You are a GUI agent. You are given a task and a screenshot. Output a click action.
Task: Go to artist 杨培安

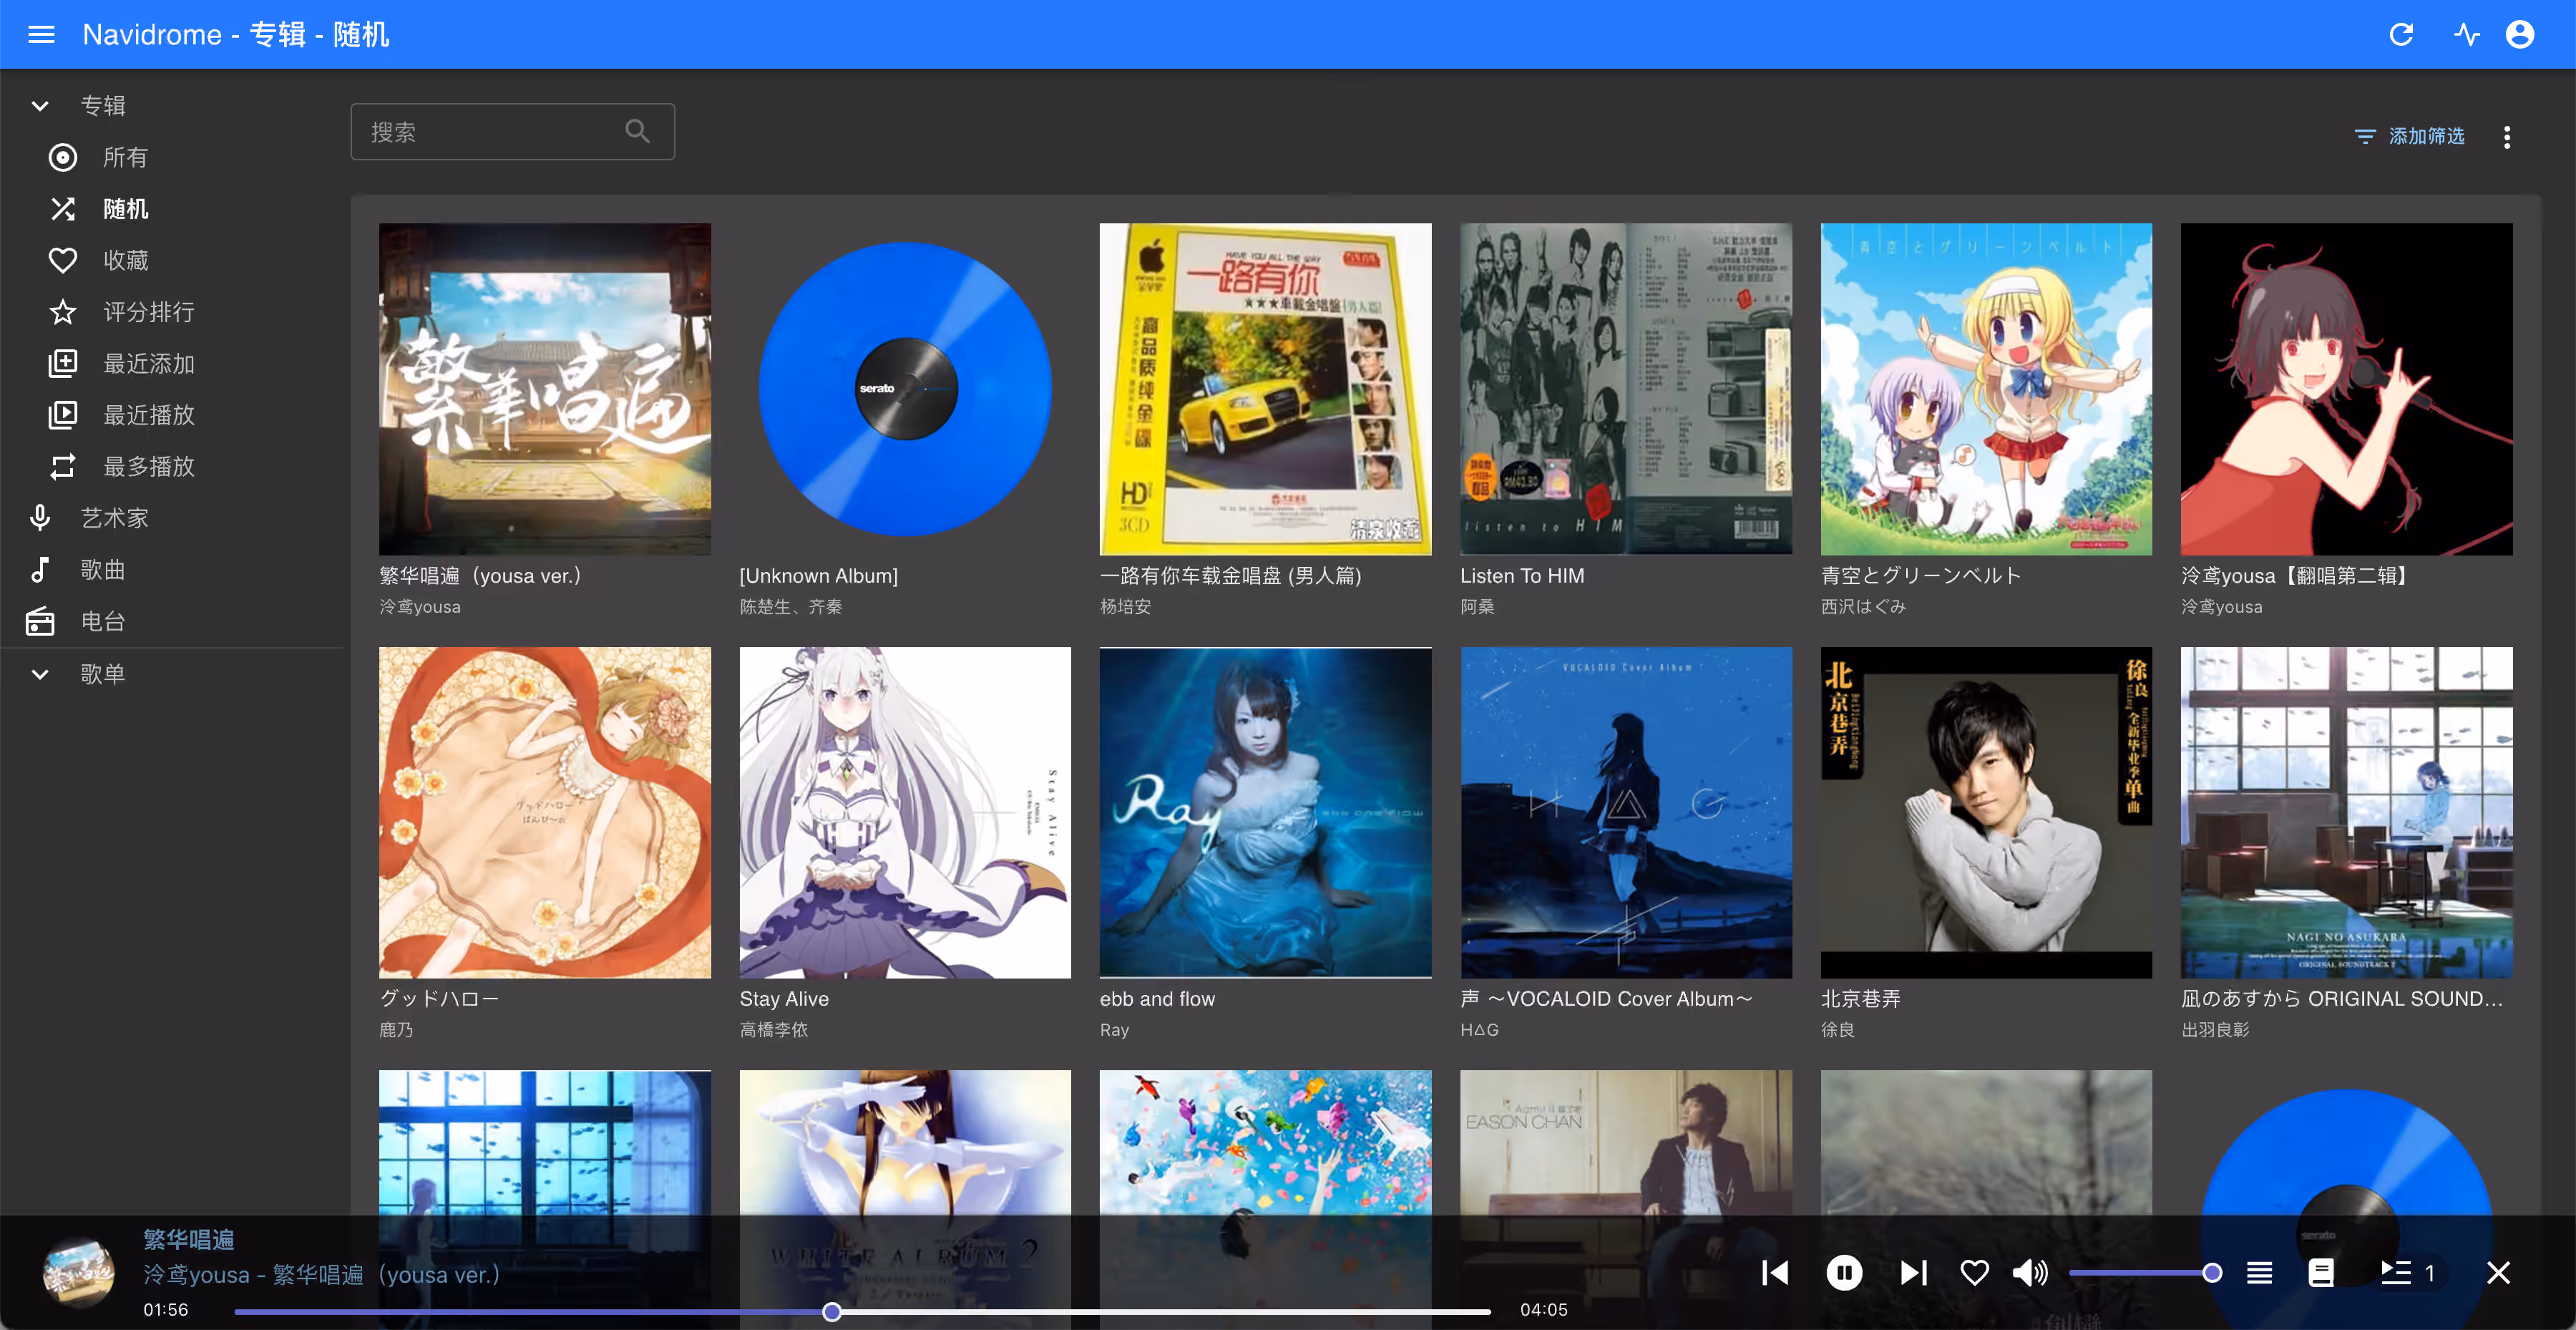tap(1125, 607)
